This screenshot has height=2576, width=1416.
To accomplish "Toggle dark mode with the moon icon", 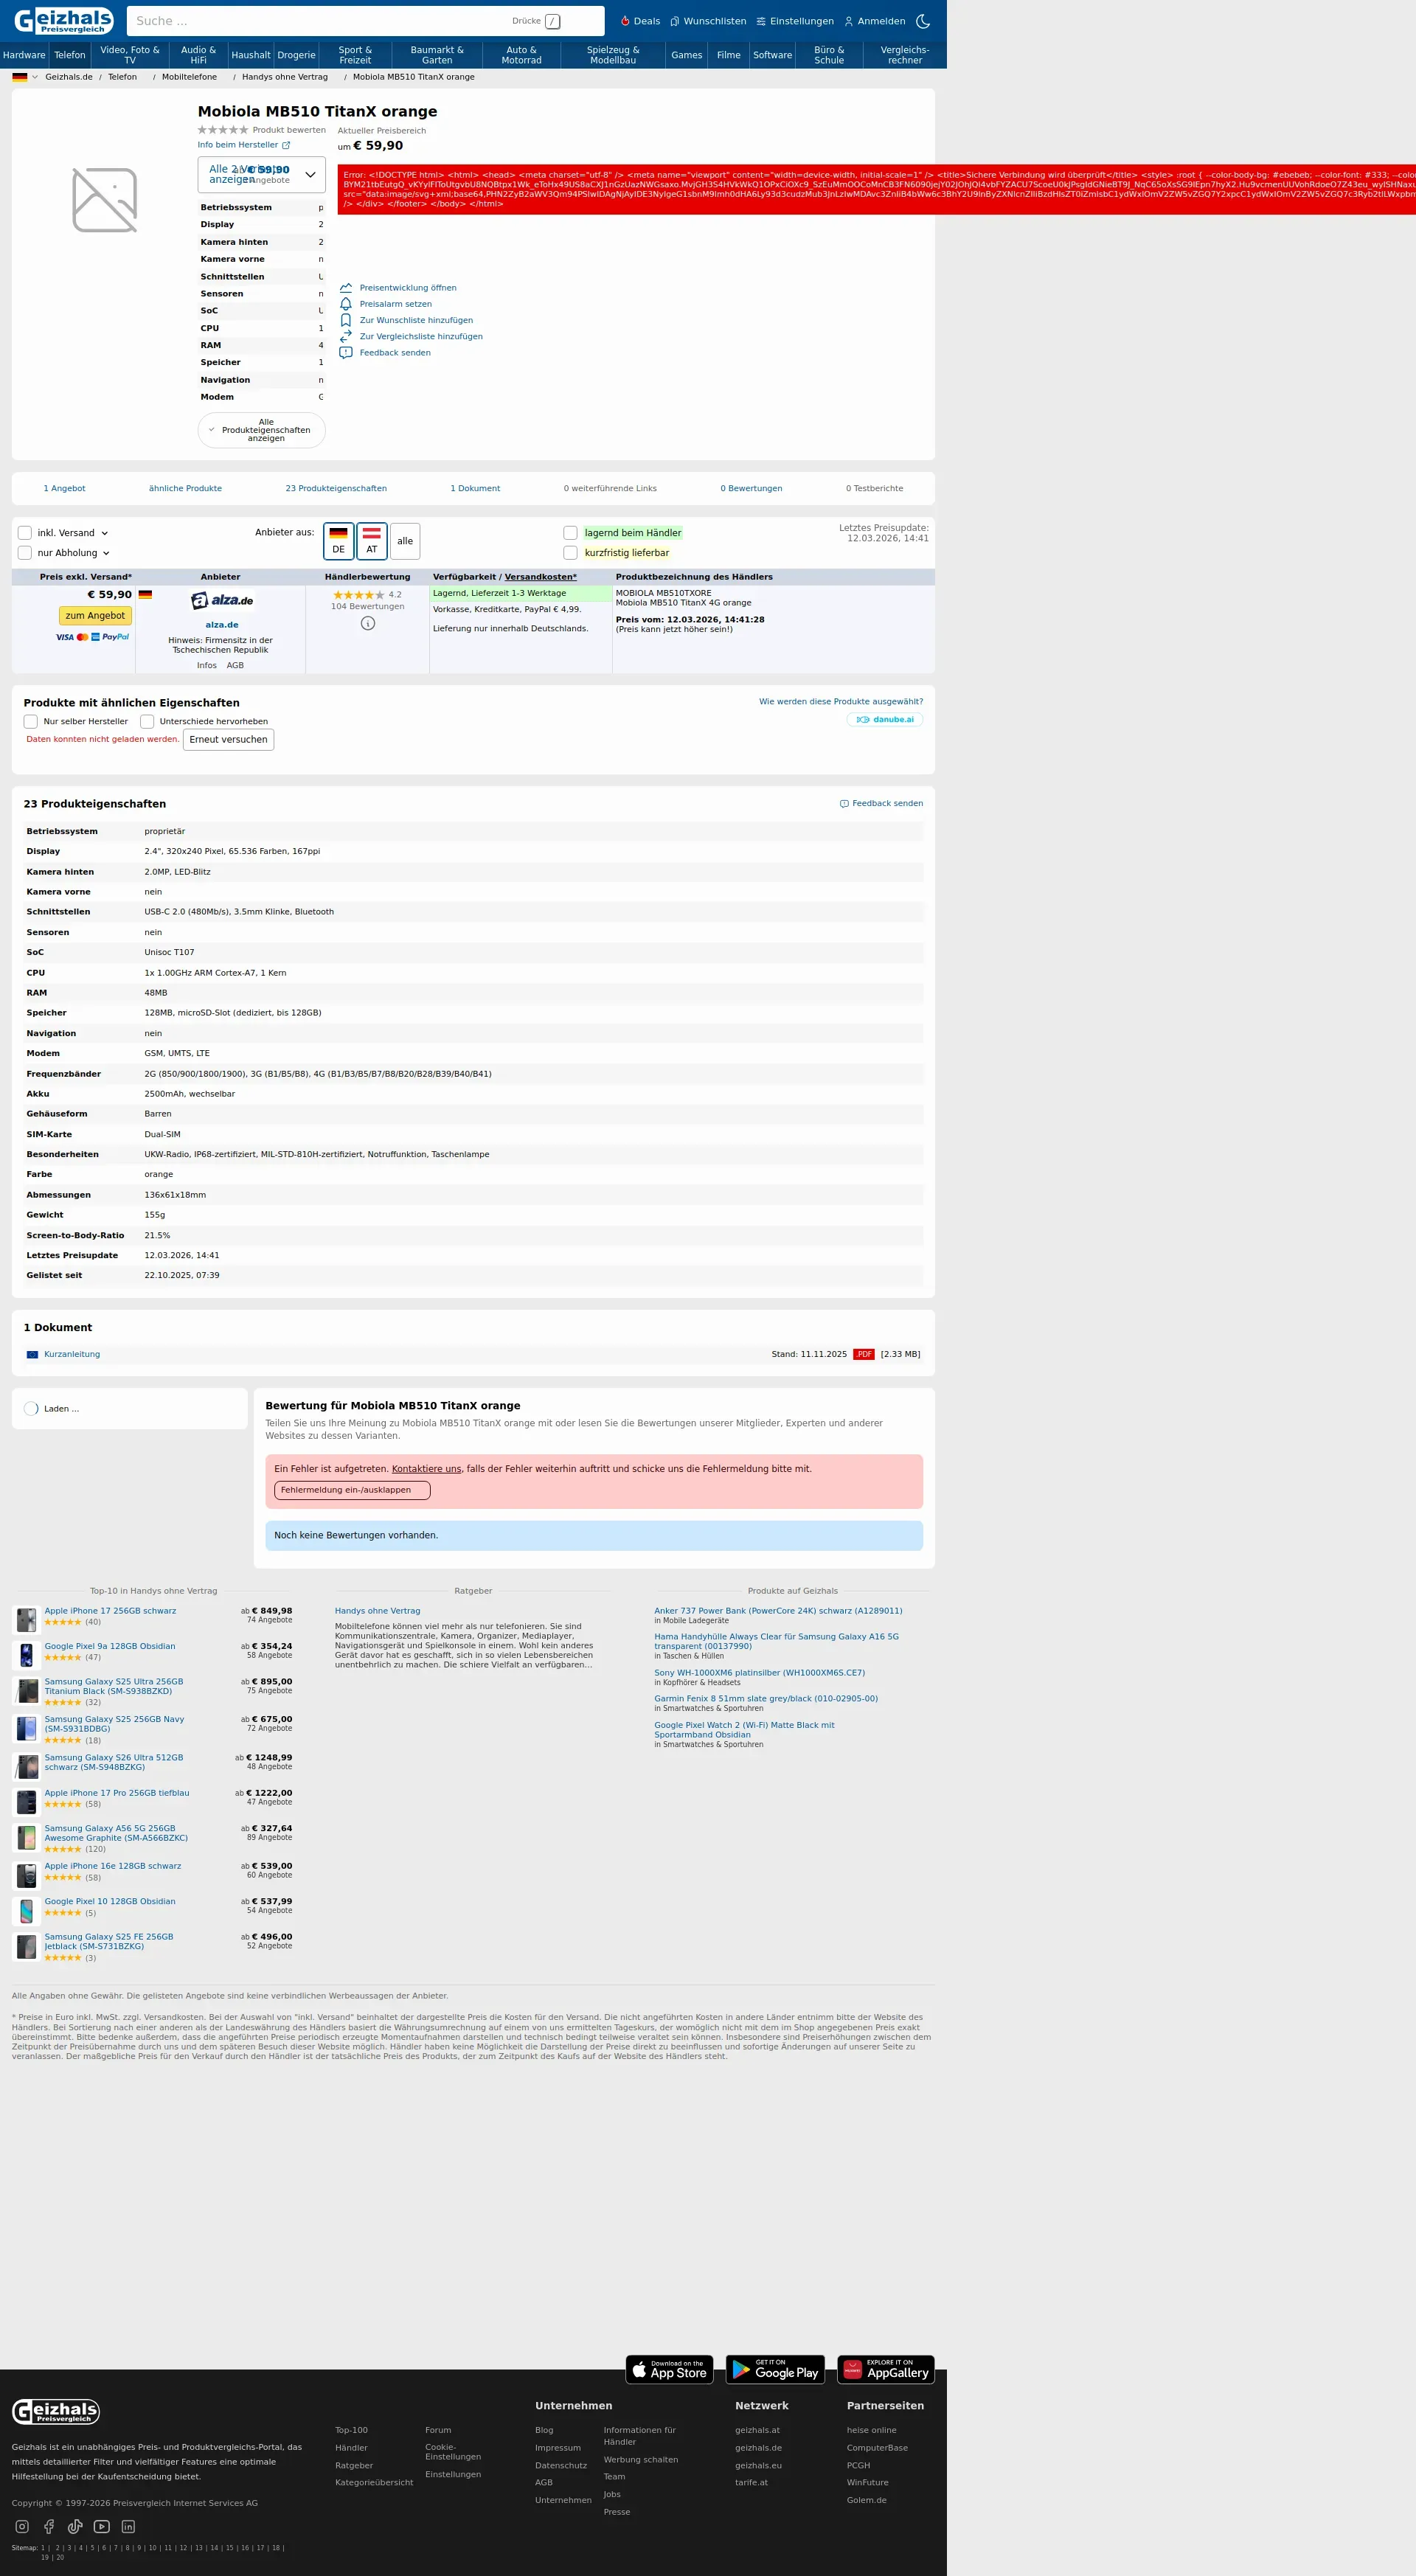I will 923,21.
